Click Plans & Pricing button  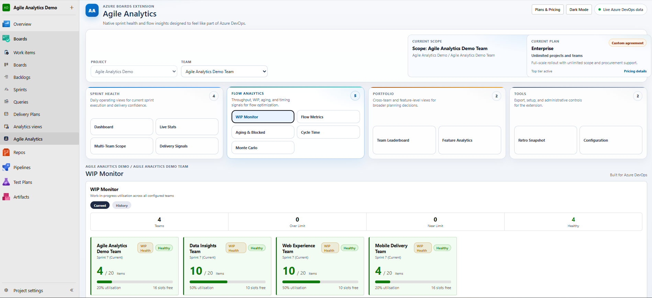pyautogui.click(x=548, y=10)
